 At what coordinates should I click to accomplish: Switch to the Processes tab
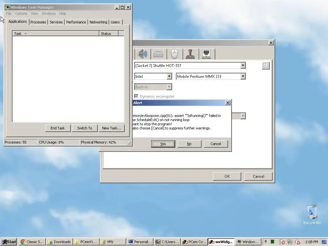38,22
